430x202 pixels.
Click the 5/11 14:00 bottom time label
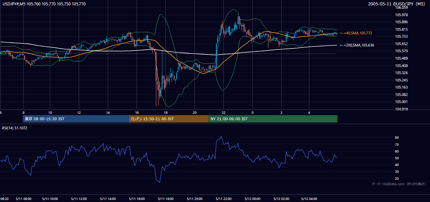pyautogui.click(x=108, y=199)
